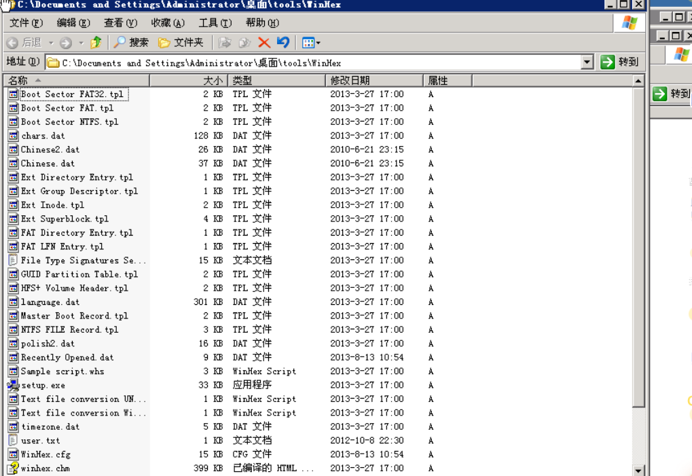Select the file name HFS+ Volume Header.tpl
This screenshot has height=476, width=692.
coord(75,288)
